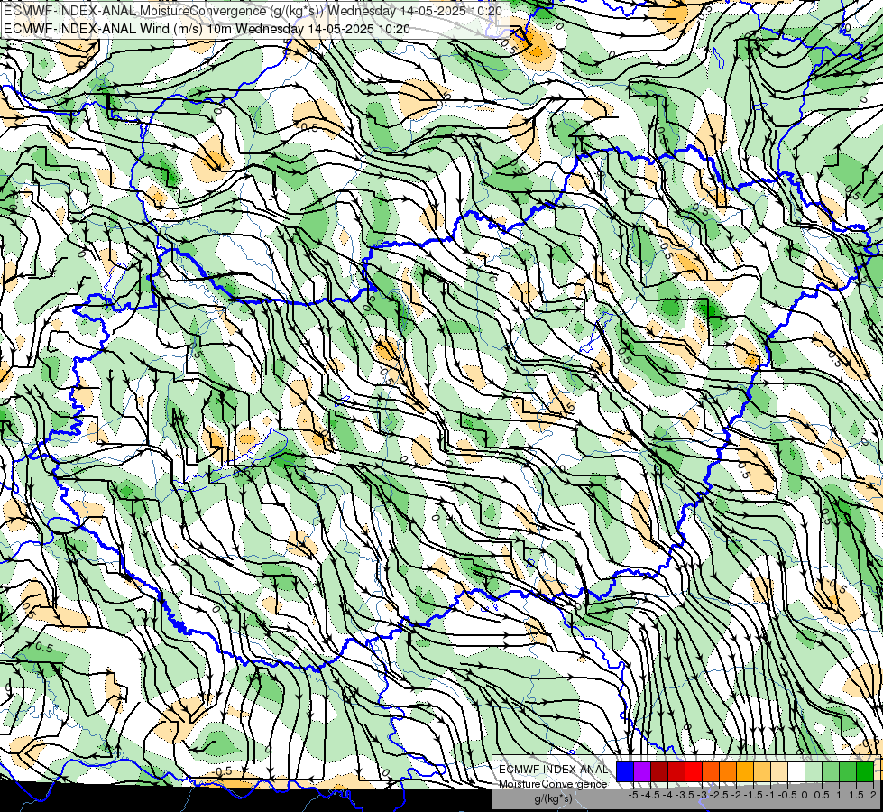Click the MoistureConvergence title line at top
883x812 pixels.
[253, 11]
